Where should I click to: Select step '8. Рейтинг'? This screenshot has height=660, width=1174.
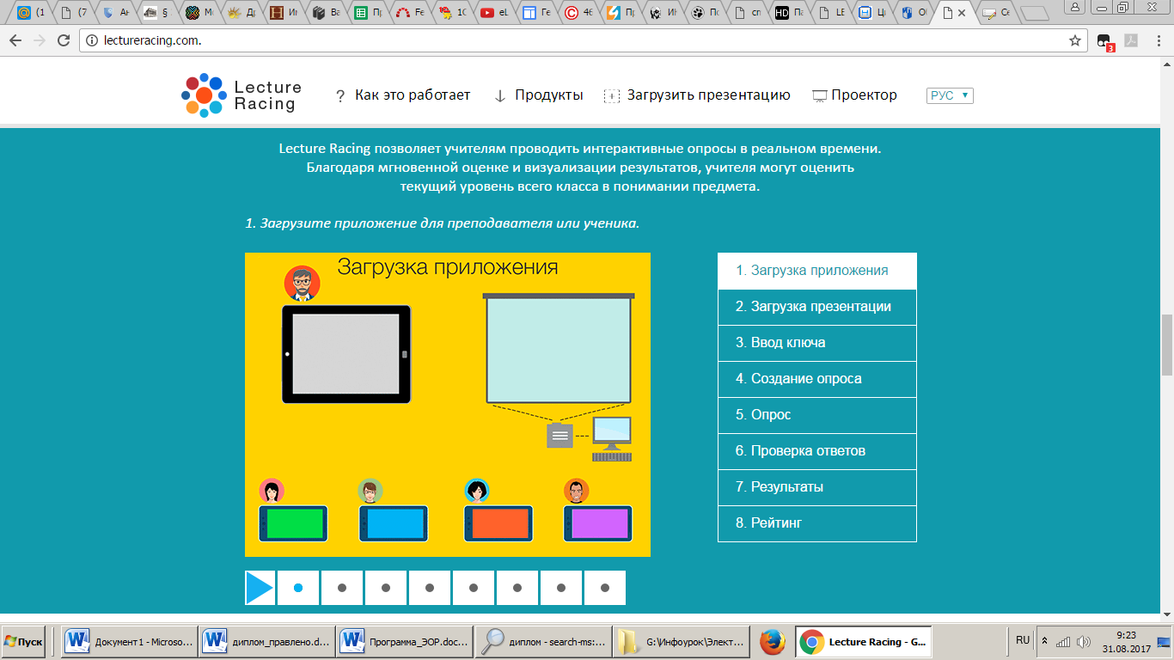817,523
